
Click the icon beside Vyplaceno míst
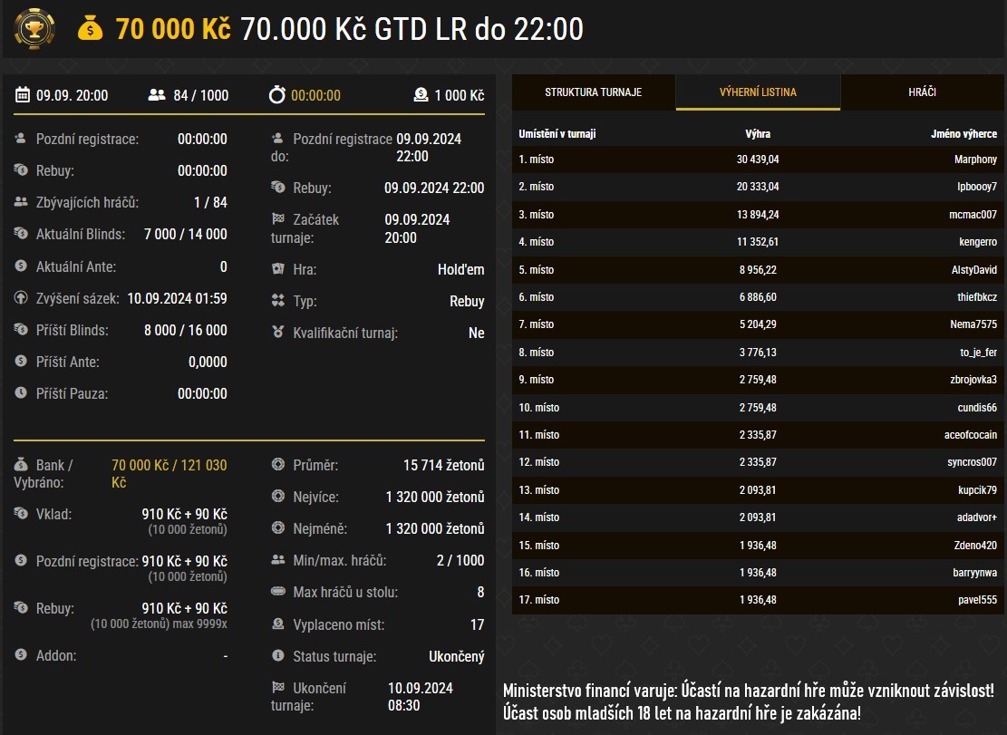(278, 624)
